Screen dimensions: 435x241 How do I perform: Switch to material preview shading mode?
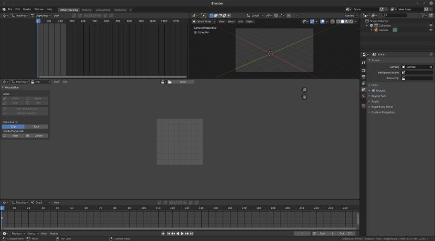point(347,21)
